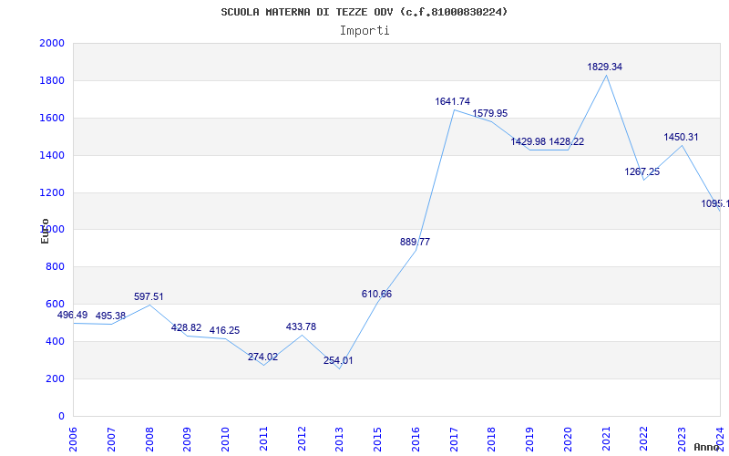729x456 pixels.
Task: Select the 2013 year axis label
Action: tap(339, 436)
